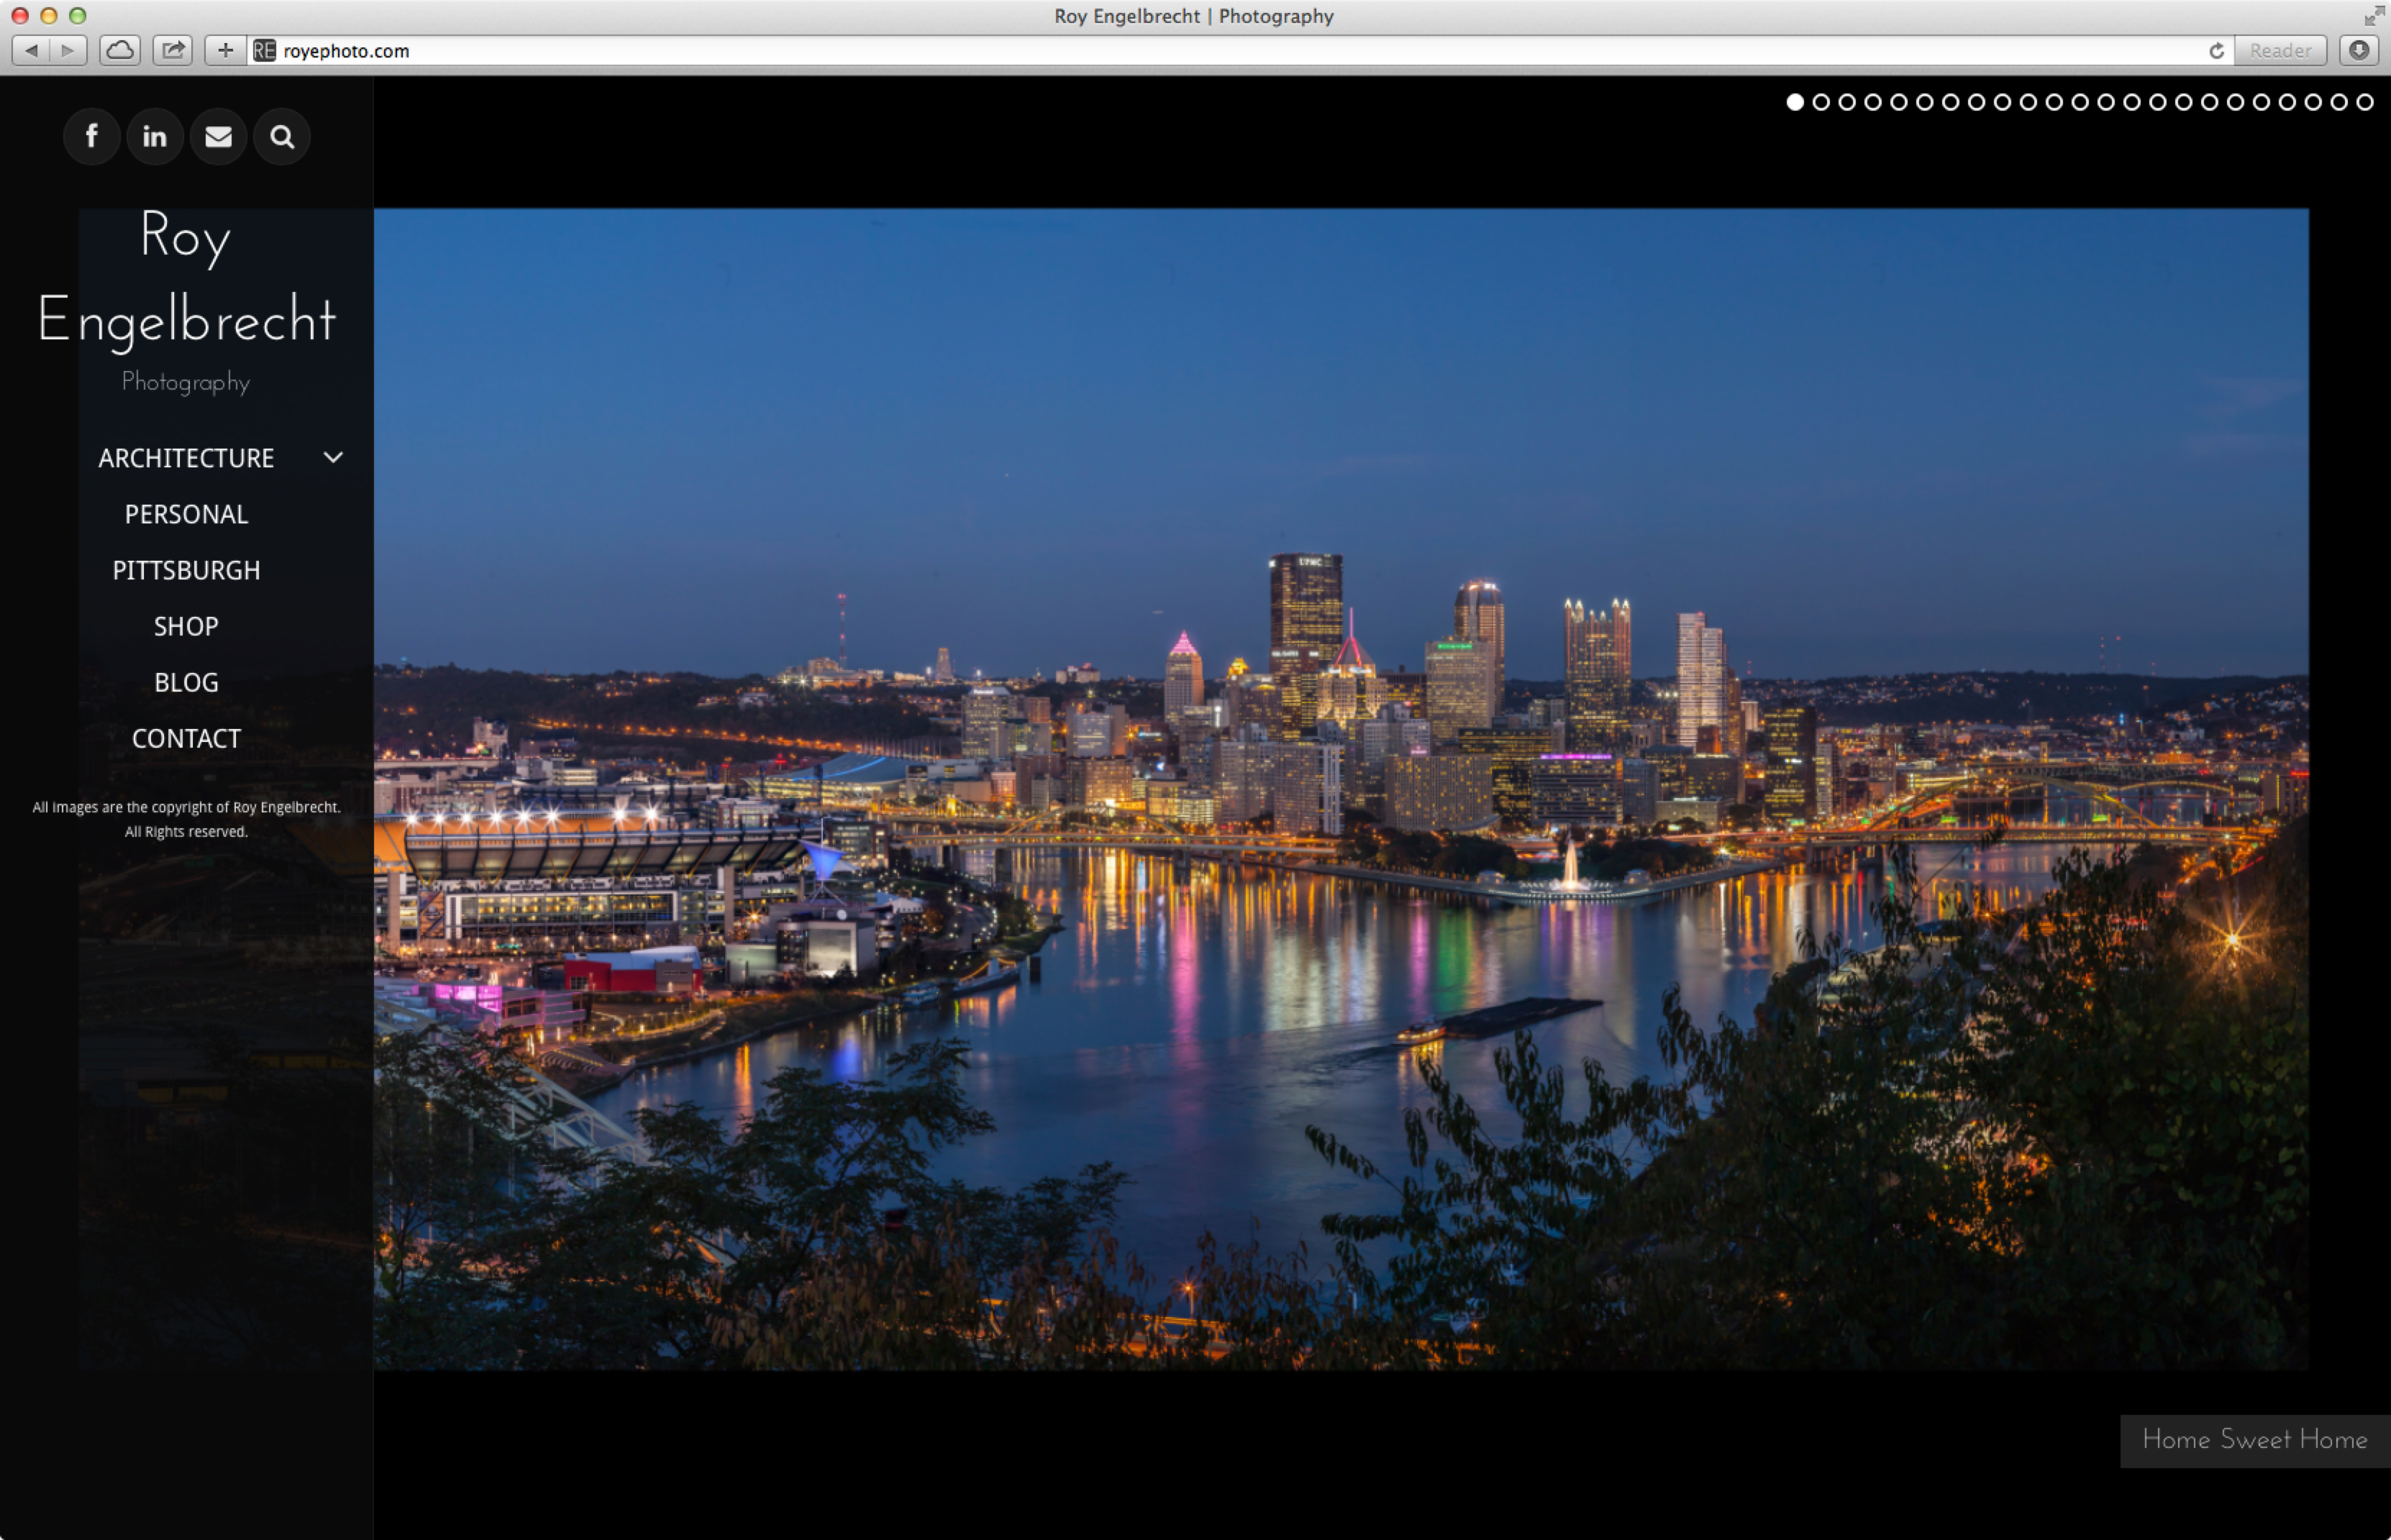Screen dimensions: 2391x1540
Task: Click the window title Roy Engelbrecht | Photography
Action: click(x=1193, y=16)
